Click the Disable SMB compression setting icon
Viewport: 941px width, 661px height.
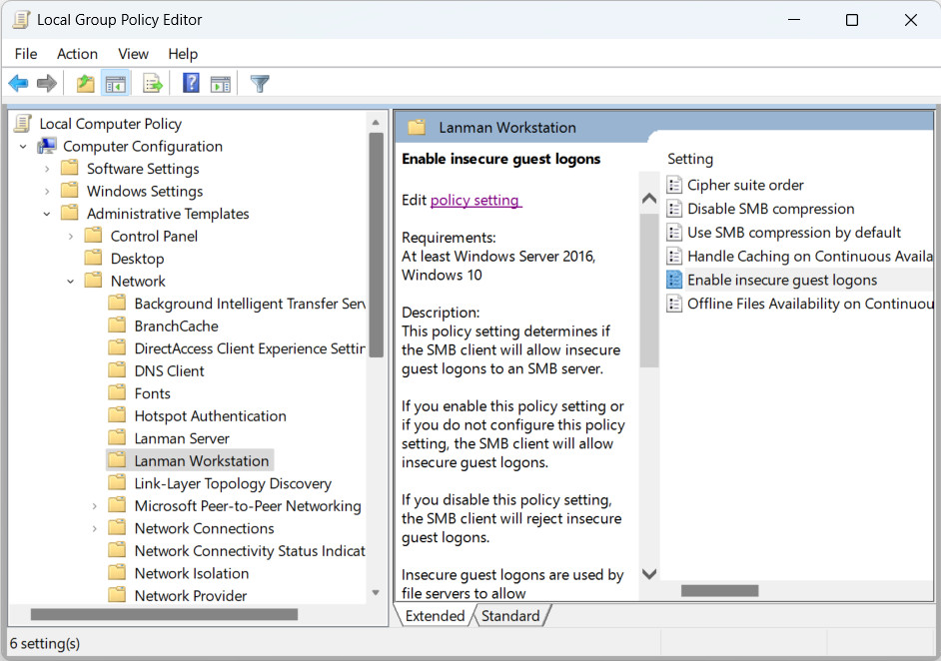[x=674, y=209]
